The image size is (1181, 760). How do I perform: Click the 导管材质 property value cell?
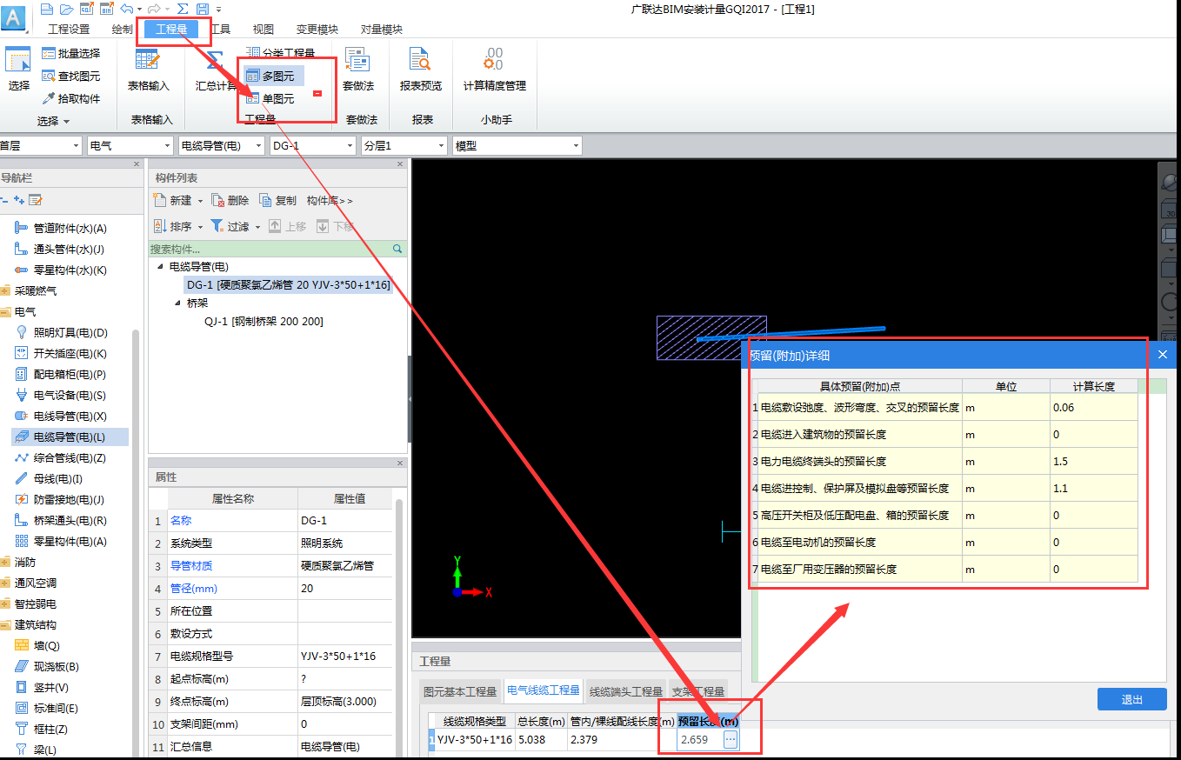(x=344, y=565)
